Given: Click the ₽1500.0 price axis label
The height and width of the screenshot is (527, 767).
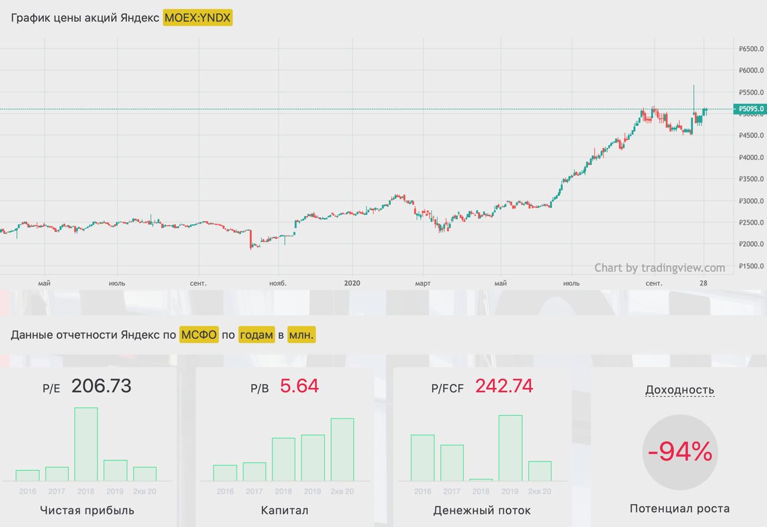Looking at the screenshot, I should click(751, 266).
